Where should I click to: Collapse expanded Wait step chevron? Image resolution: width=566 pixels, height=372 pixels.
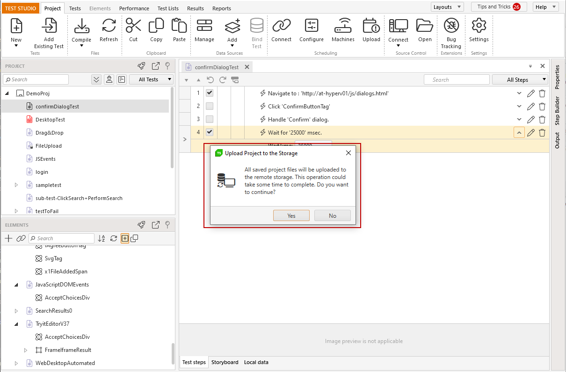click(x=519, y=133)
